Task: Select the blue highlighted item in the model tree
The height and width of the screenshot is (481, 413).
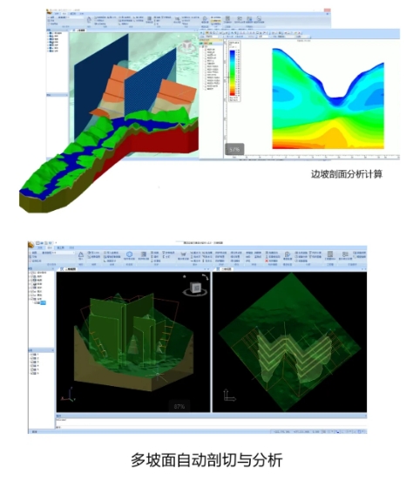Action: click(43, 302)
